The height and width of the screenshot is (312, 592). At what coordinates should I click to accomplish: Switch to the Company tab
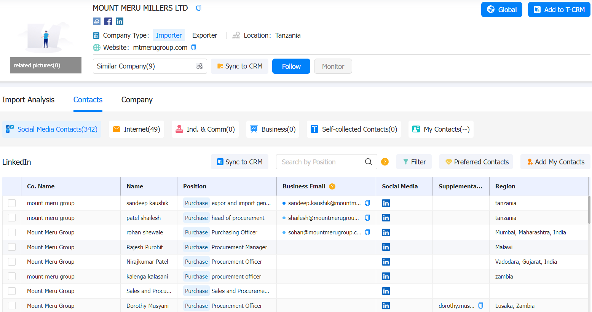pos(137,100)
